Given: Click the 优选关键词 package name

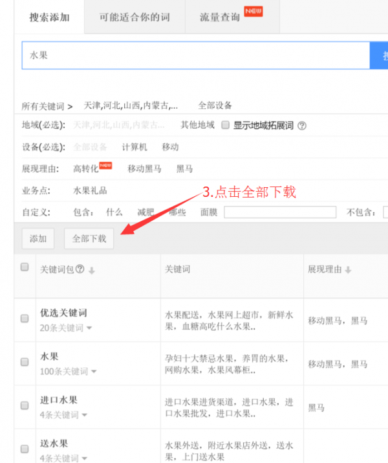Looking at the screenshot, I should pos(63,313).
